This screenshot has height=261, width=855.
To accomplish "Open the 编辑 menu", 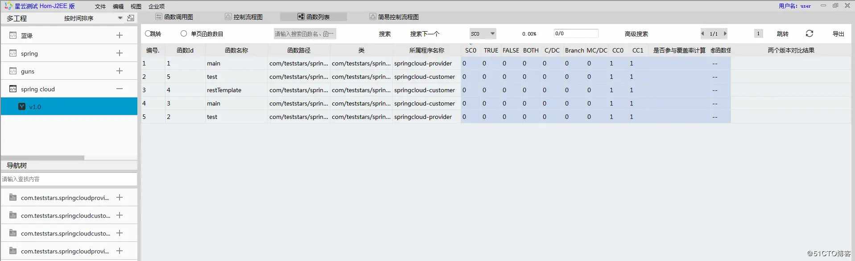I will click(118, 6).
